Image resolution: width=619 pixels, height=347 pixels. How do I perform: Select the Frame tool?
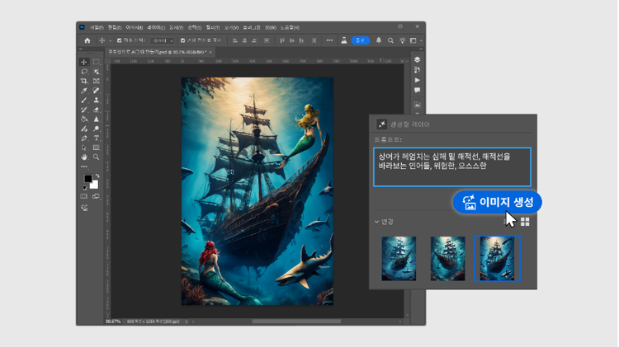[96, 81]
